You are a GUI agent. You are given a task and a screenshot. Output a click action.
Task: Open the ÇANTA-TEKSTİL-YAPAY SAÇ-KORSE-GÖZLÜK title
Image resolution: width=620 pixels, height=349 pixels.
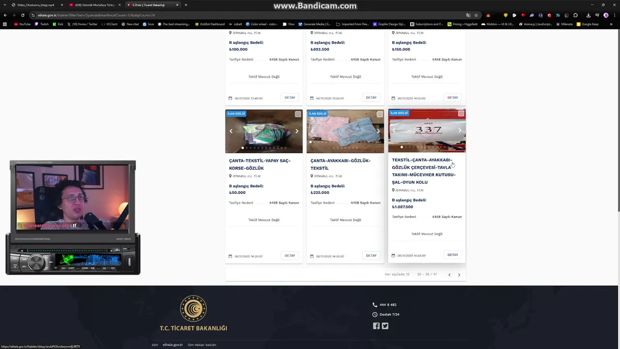point(260,164)
